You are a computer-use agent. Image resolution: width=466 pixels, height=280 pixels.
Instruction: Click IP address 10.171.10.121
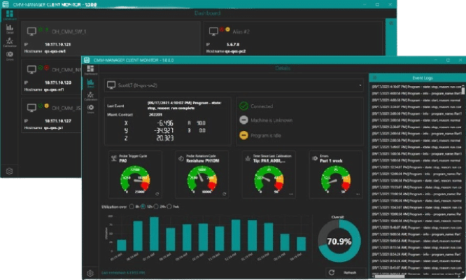pyautogui.click(x=57, y=45)
